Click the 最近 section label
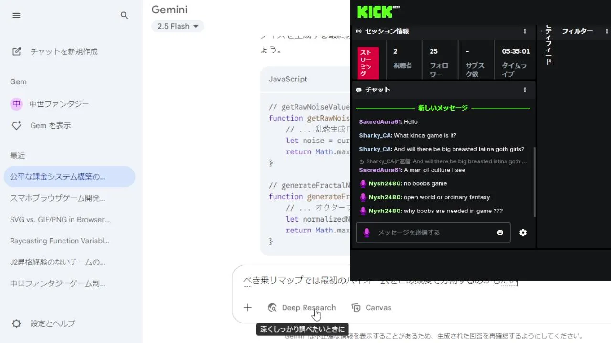Viewport: 611px width, 343px height. [x=18, y=156]
